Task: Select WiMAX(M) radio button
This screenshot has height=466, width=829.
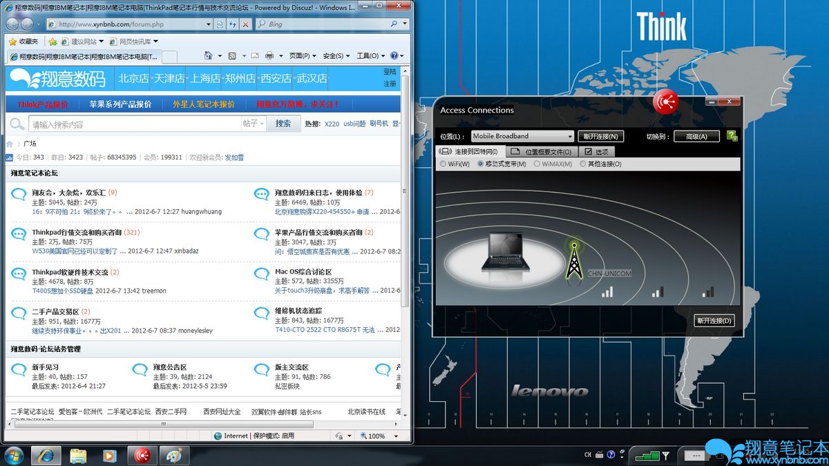Action: (535, 164)
